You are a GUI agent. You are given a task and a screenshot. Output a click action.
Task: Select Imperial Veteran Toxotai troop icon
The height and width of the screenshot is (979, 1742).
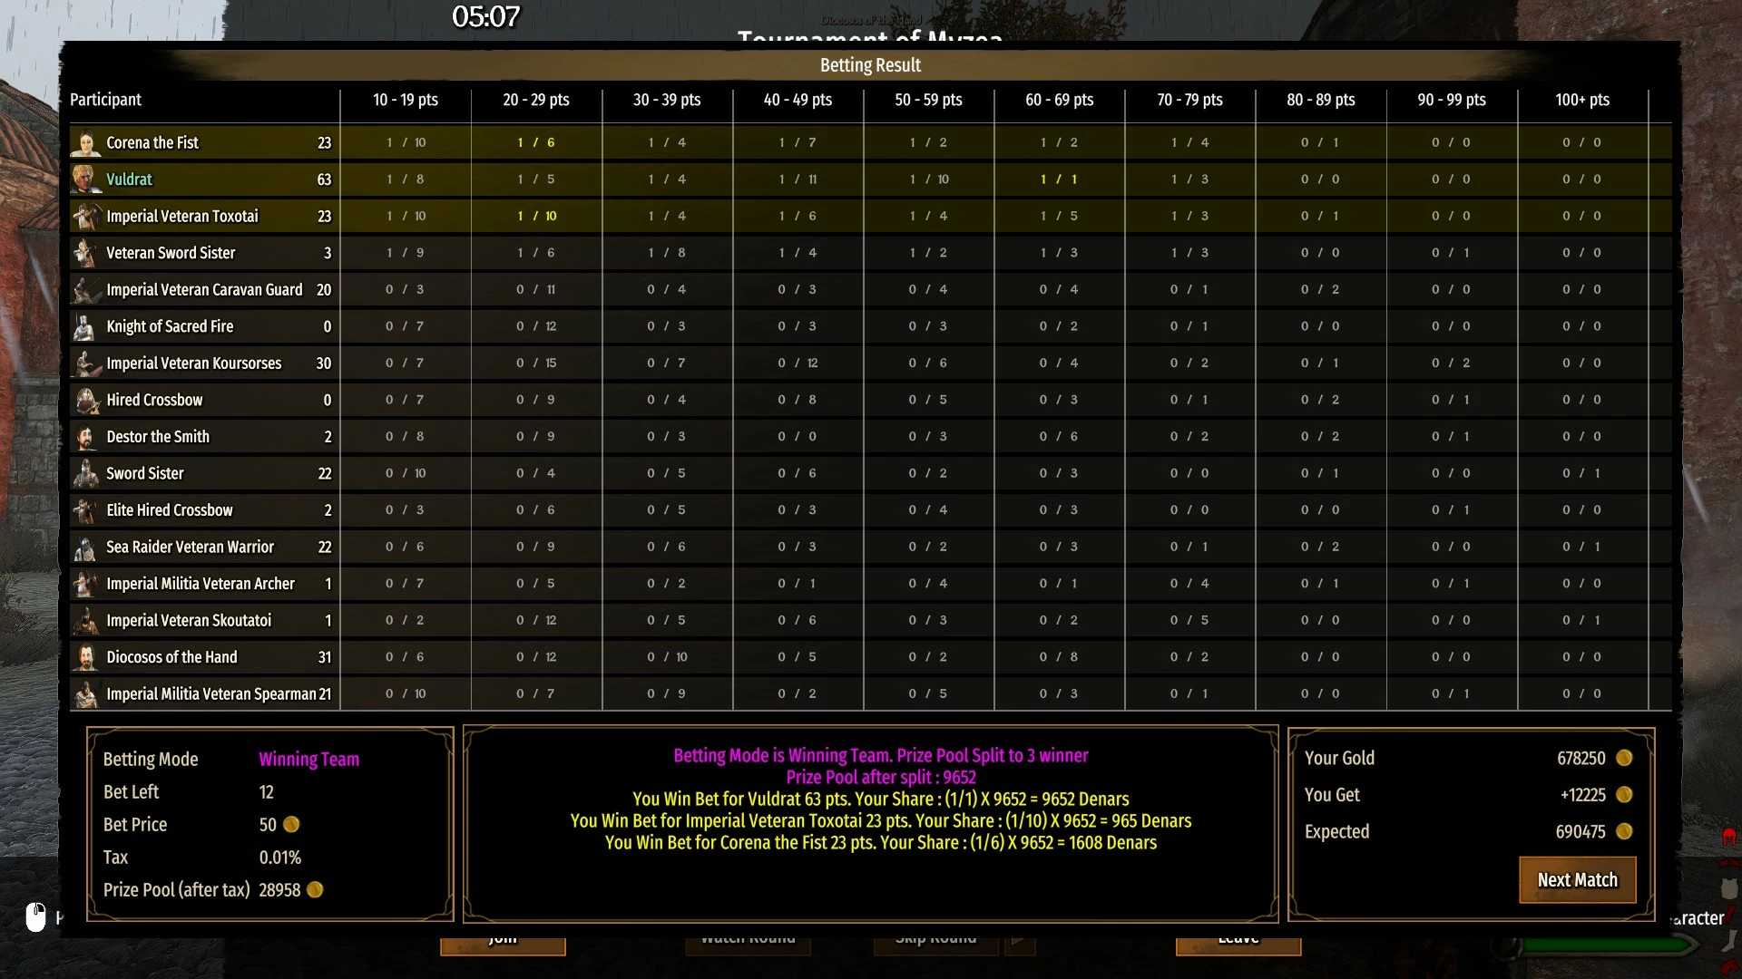[x=86, y=217]
